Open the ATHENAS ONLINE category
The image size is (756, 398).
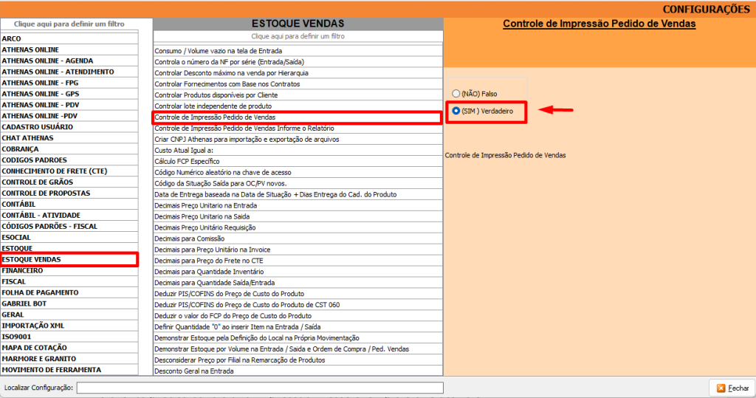click(69, 49)
